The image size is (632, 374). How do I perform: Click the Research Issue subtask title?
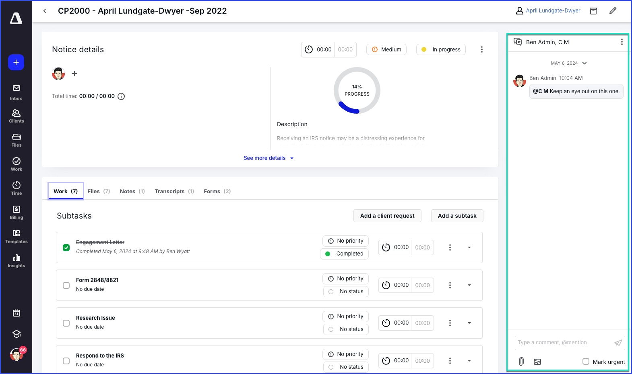[x=95, y=318]
